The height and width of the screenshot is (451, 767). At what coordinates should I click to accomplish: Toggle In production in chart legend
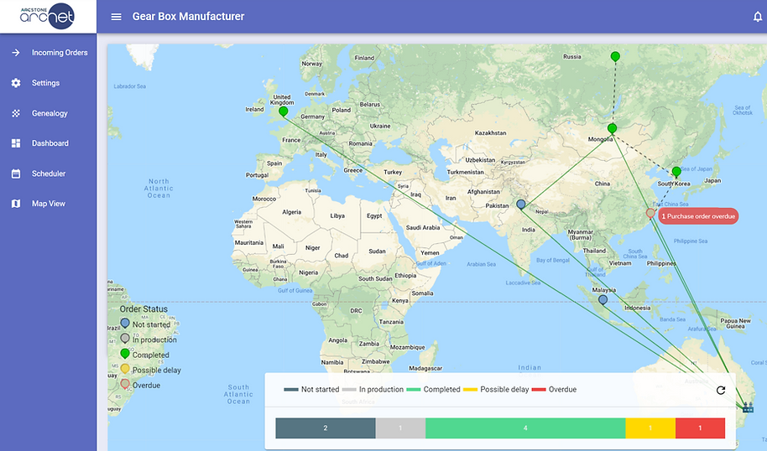pyautogui.click(x=373, y=390)
